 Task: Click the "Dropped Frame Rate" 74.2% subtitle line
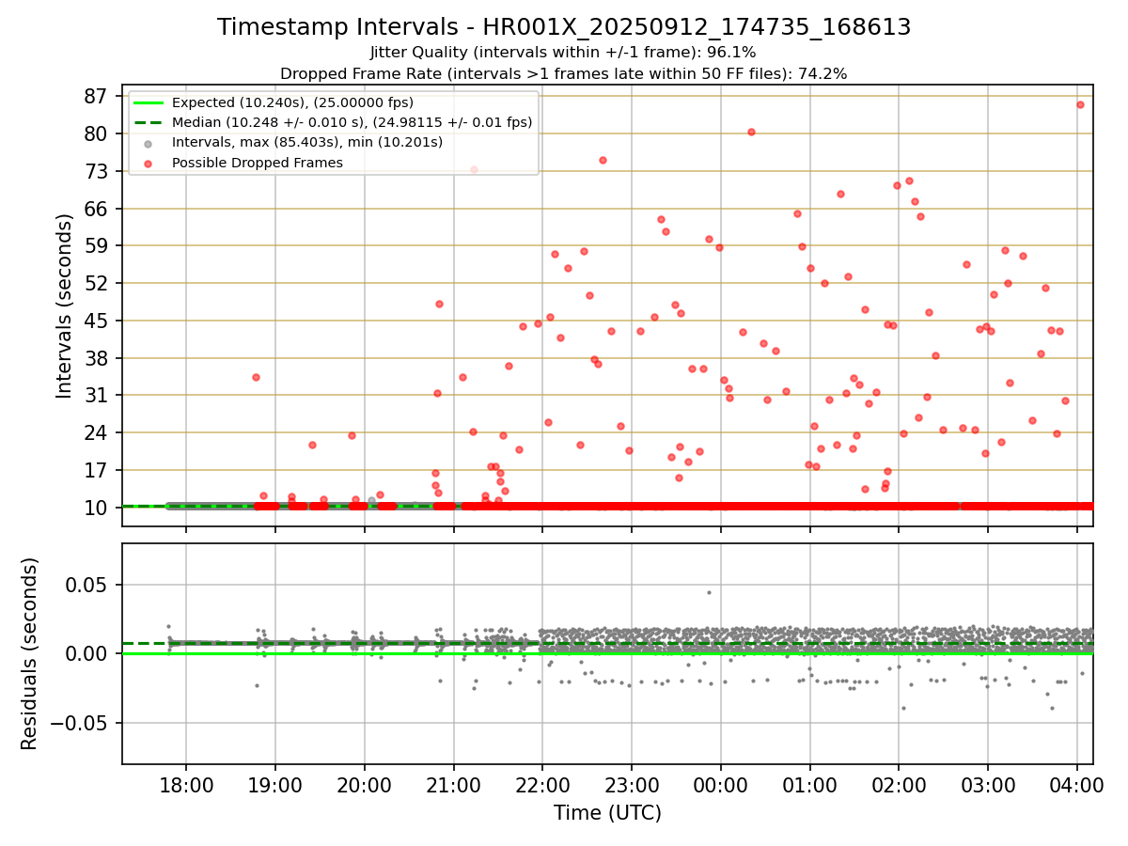(564, 73)
